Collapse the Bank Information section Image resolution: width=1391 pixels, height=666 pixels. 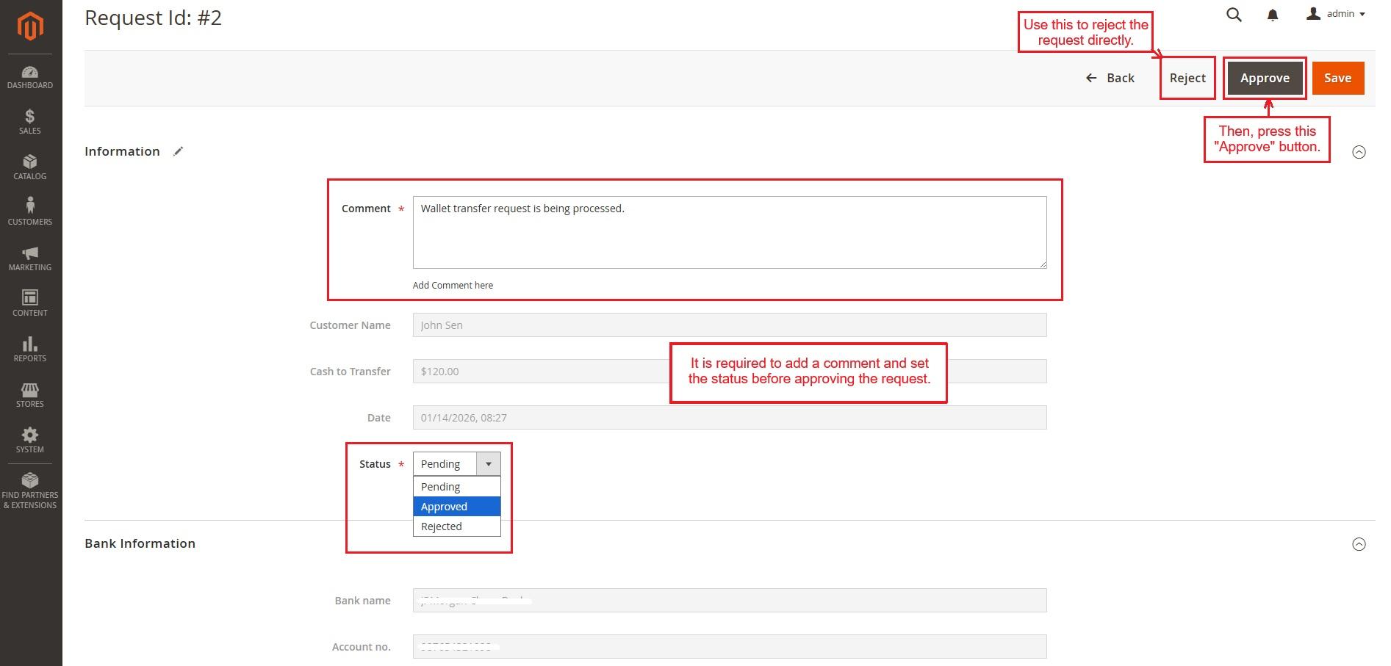(x=1359, y=544)
